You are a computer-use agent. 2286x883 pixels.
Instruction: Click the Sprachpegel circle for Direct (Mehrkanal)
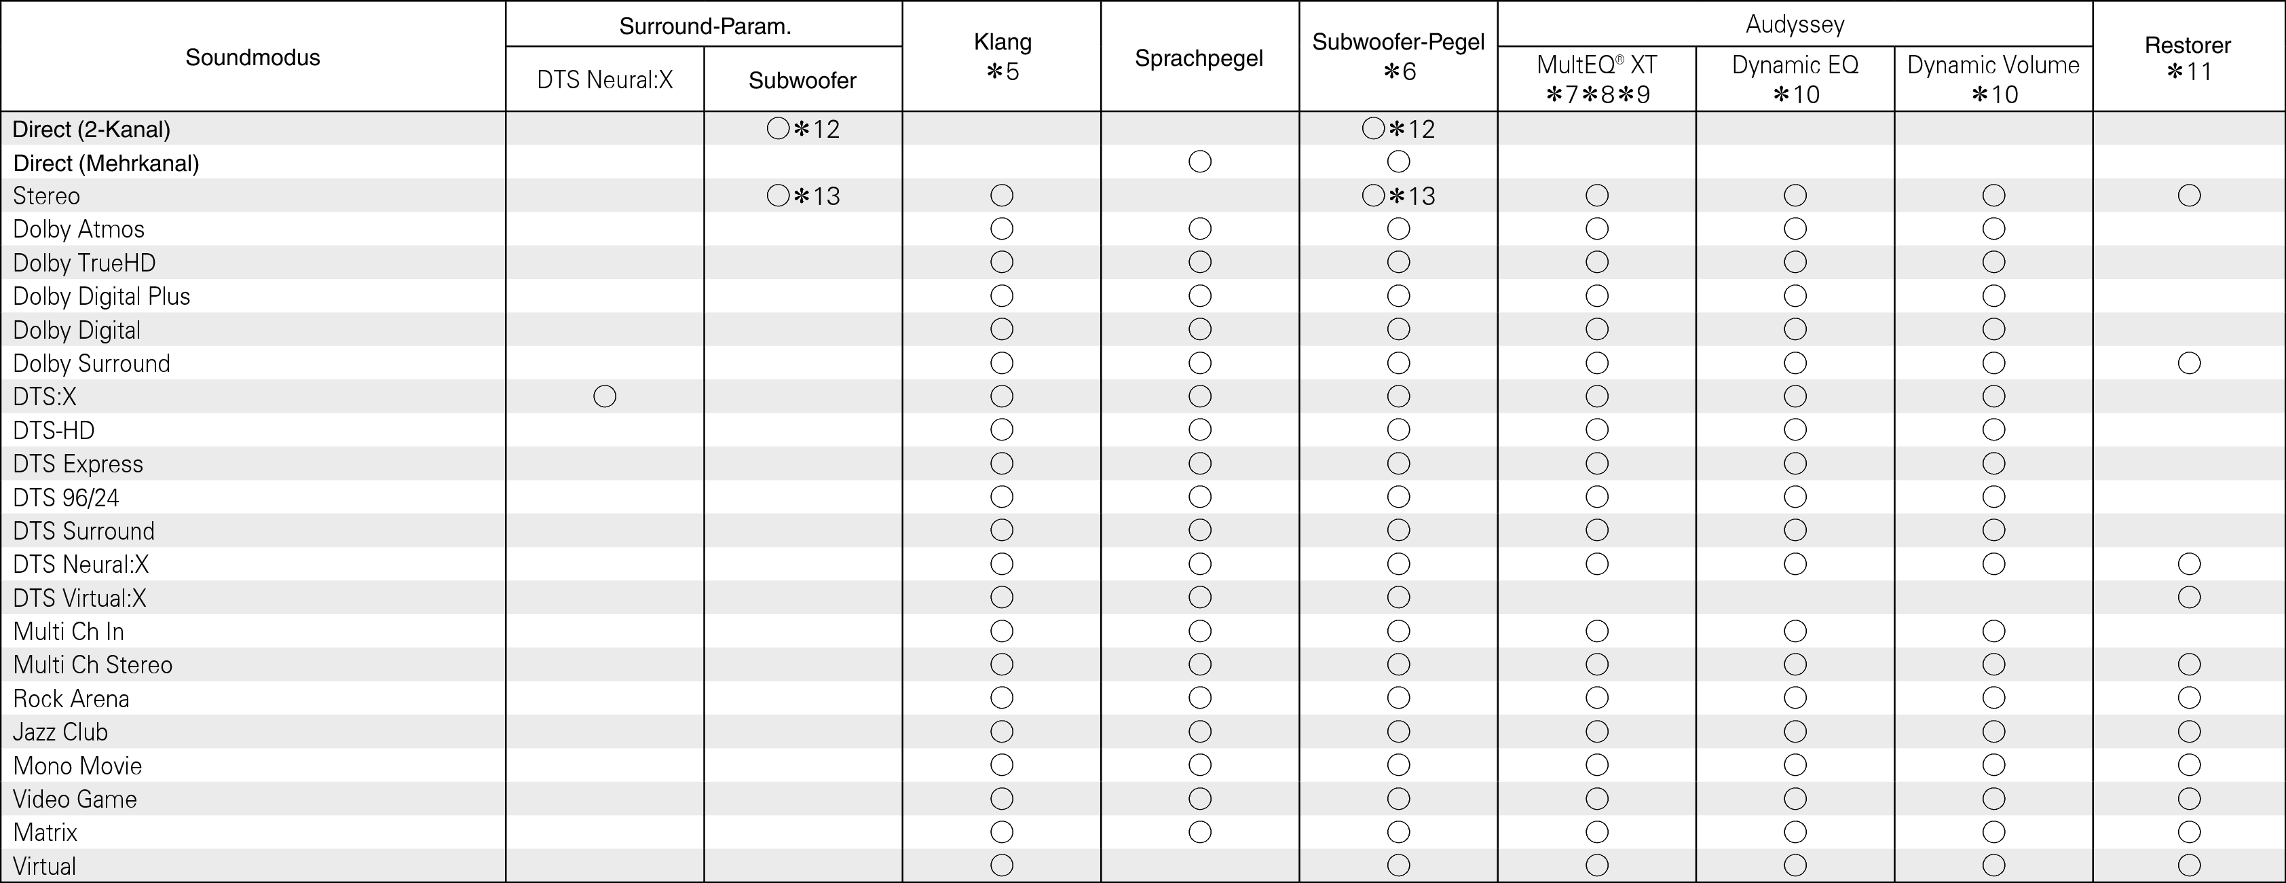coord(1200,162)
